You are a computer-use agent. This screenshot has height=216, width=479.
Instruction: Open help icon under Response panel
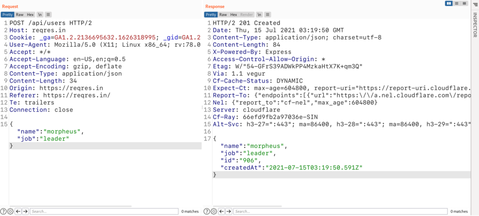(207, 211)
